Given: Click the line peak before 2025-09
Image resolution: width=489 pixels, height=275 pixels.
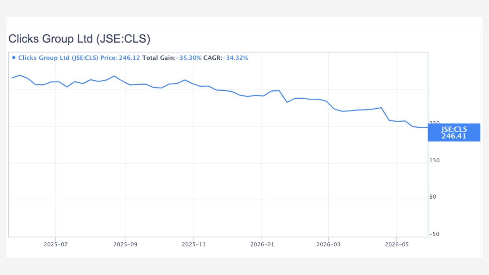Looking at the screenshot, I should click(114, 76).
